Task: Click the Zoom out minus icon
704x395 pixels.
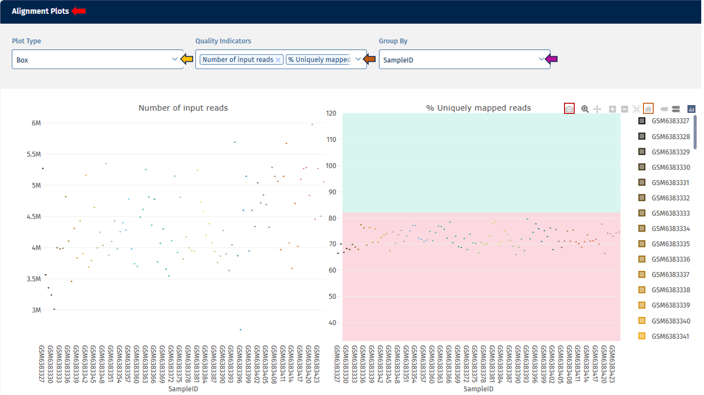Action: (625, 109)
